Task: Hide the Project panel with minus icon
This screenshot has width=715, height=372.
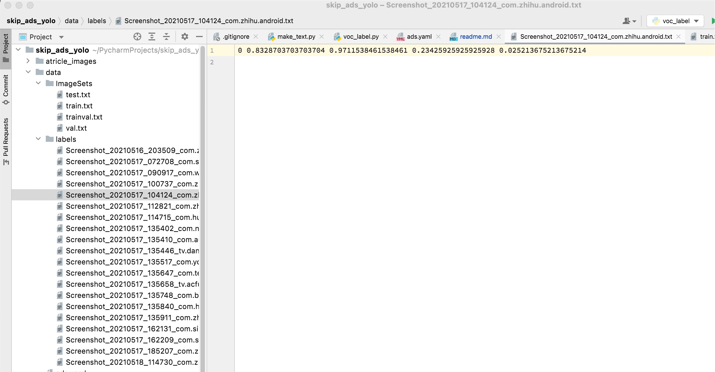Action: coord(199,37)
